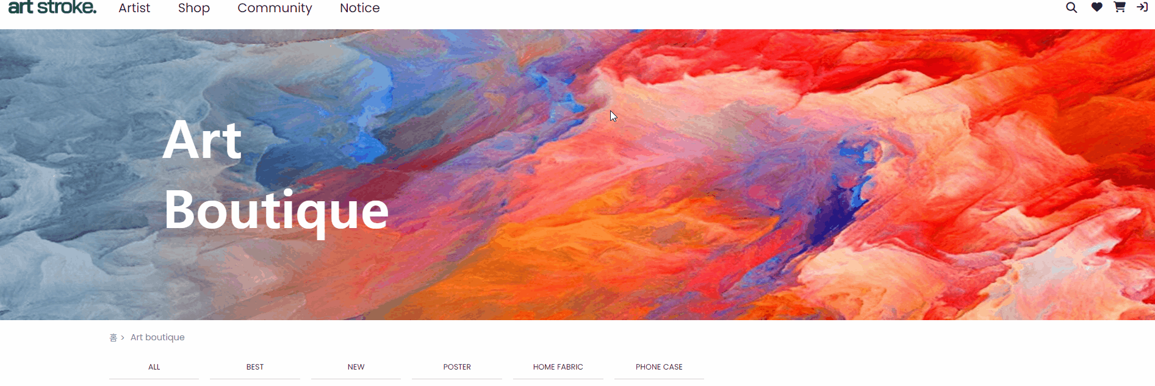Screen dimensions: 1155x386
Task: Open wishlist via the heart icon
Action: (x=1096, y=7)
